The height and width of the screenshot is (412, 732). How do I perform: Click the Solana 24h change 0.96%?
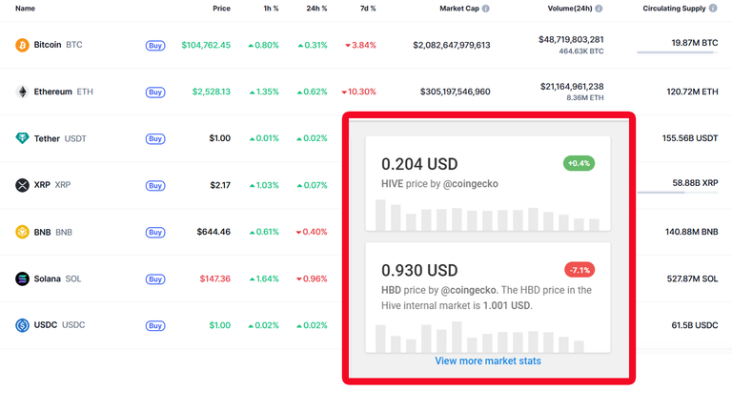(312, 278)
